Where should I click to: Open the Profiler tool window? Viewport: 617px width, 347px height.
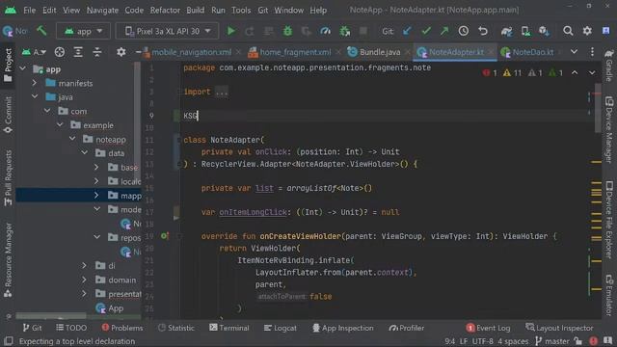coord(407,328)
